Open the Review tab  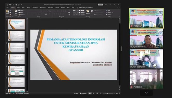click(x=63, y=8)
